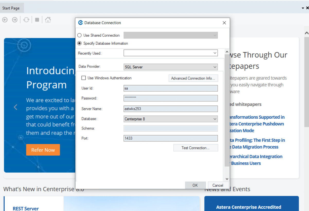Screen dimensions: 309x211
Task: Click the browser back arrow icon
Action: pyautogui.click(x=5, y=20)
